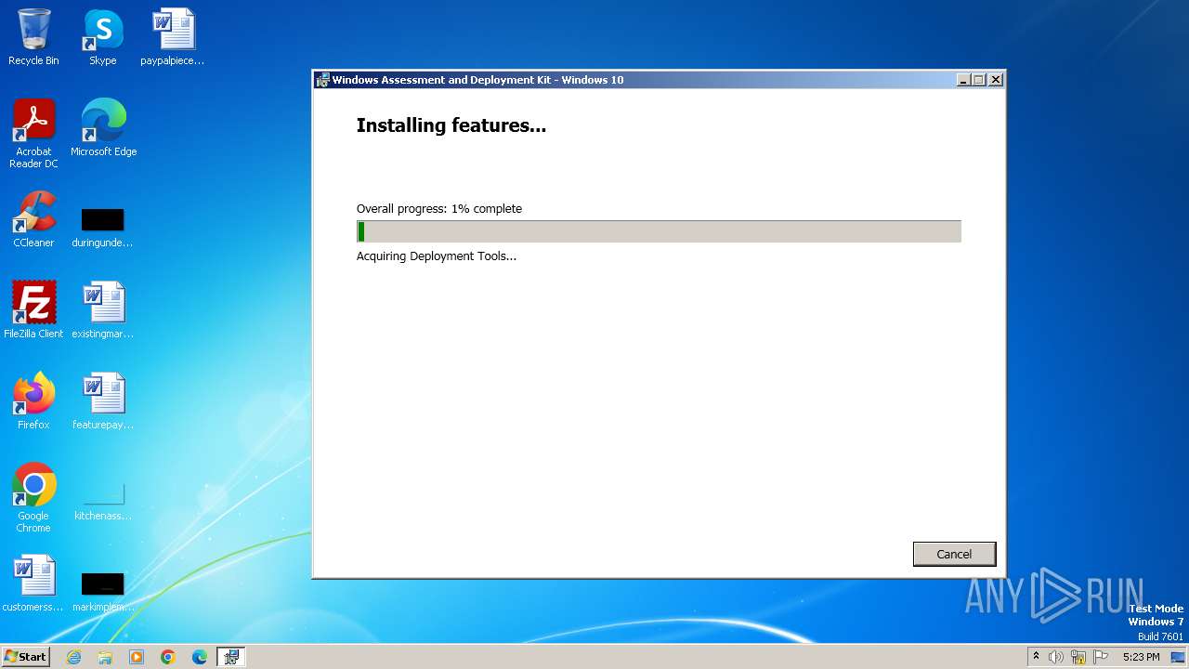Open the customerss Word document
Image resolution: width=1189 pixels, height=669 pixels.
[x=33, y=584]
